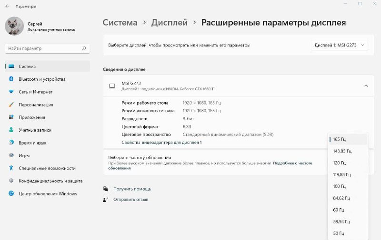This screenshot has height=240, width=381.
Task: Click the Персонализация brush icon
Action: tap(11, 105)
